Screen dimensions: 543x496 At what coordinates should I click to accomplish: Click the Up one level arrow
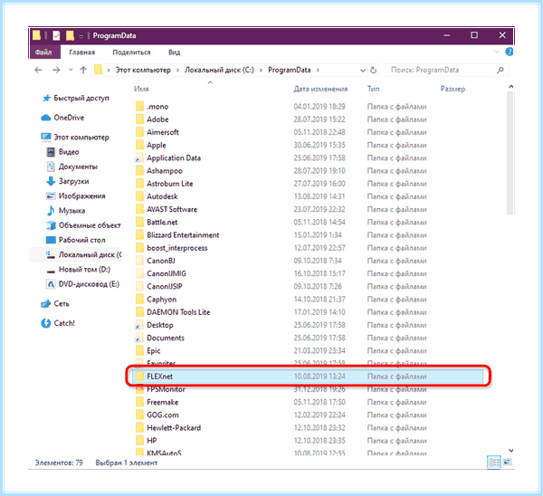coord(83,70)
